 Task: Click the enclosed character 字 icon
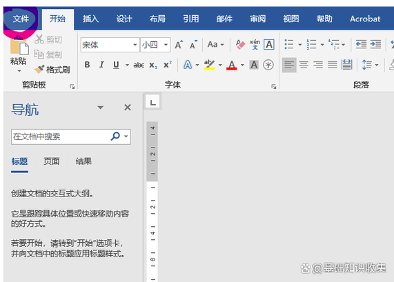268,65
